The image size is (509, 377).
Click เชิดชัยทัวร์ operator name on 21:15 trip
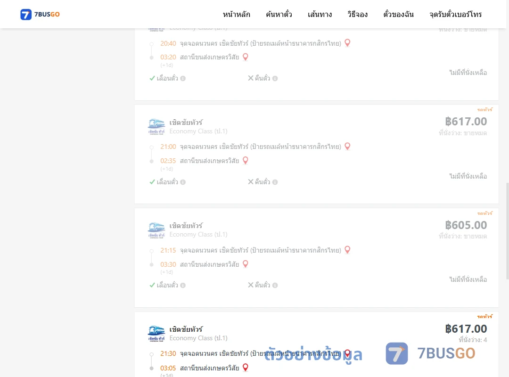[186, 226]
